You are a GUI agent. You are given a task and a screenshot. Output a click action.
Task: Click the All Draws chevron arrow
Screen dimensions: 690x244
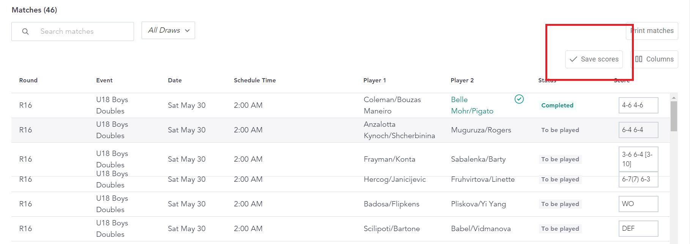(187, 31)
